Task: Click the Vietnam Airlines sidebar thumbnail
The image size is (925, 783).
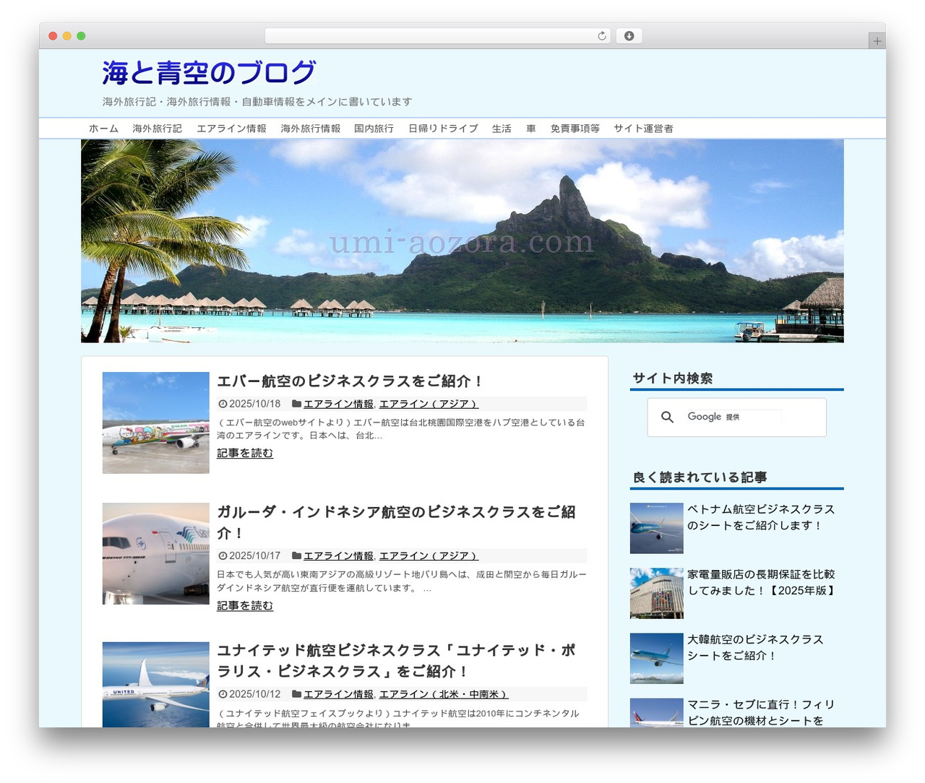Action: (x=656, y=528)
